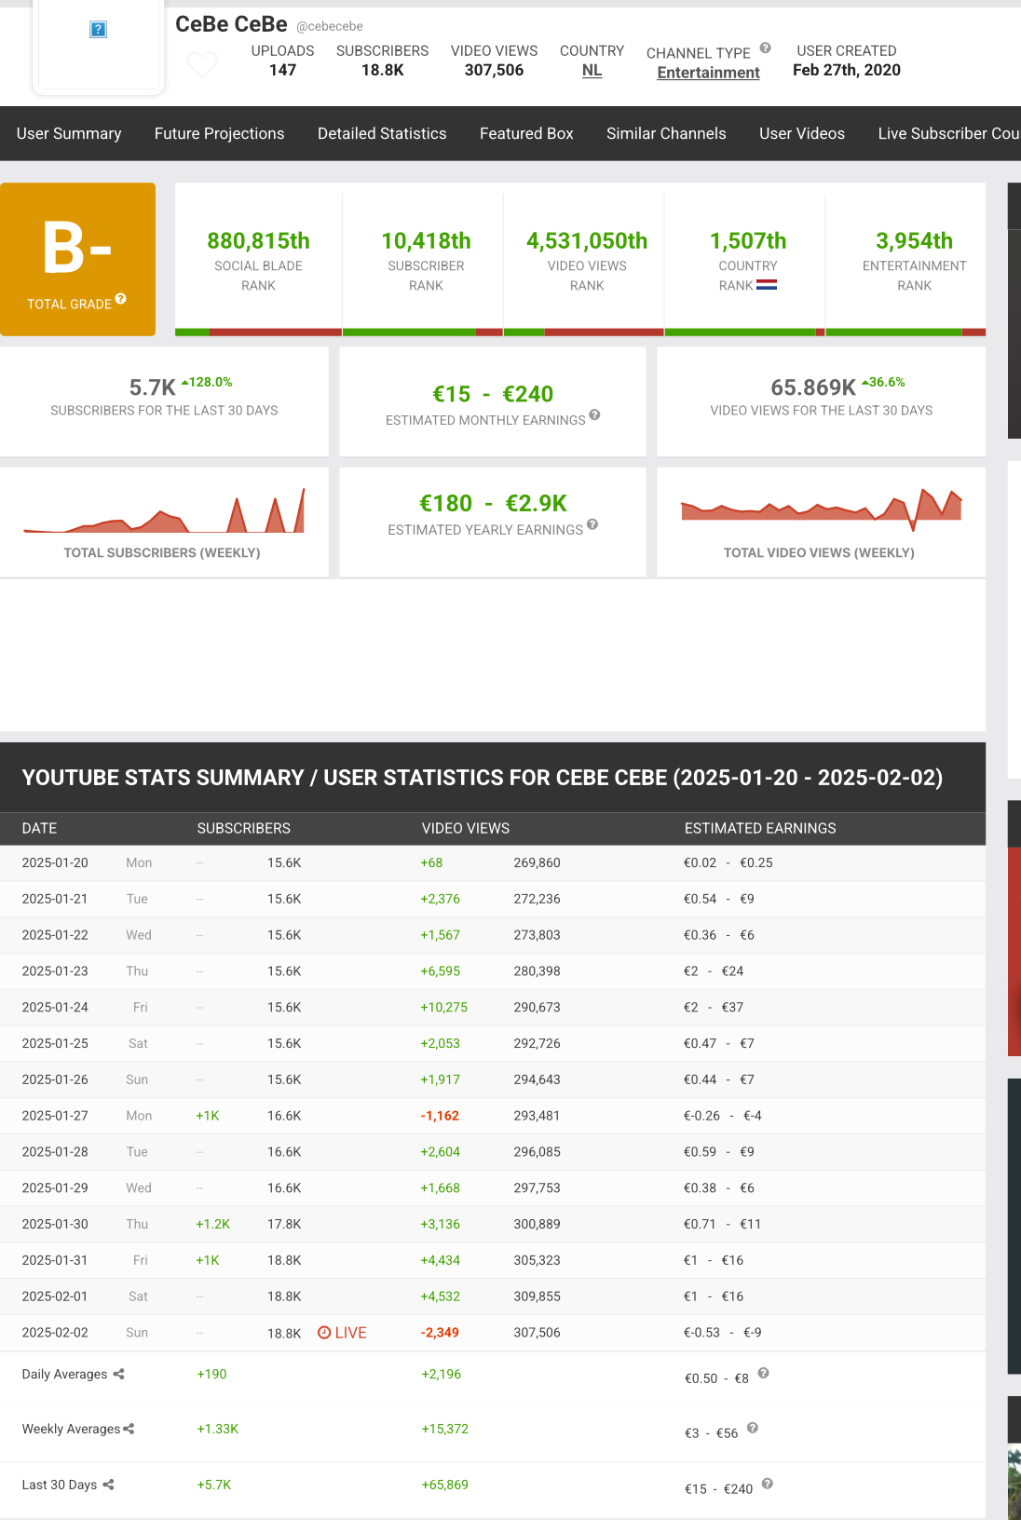Click the LIVE indicator on 2025-02-02 row
This screenshot has width=1021, height=1520.
coord(342,1333)
